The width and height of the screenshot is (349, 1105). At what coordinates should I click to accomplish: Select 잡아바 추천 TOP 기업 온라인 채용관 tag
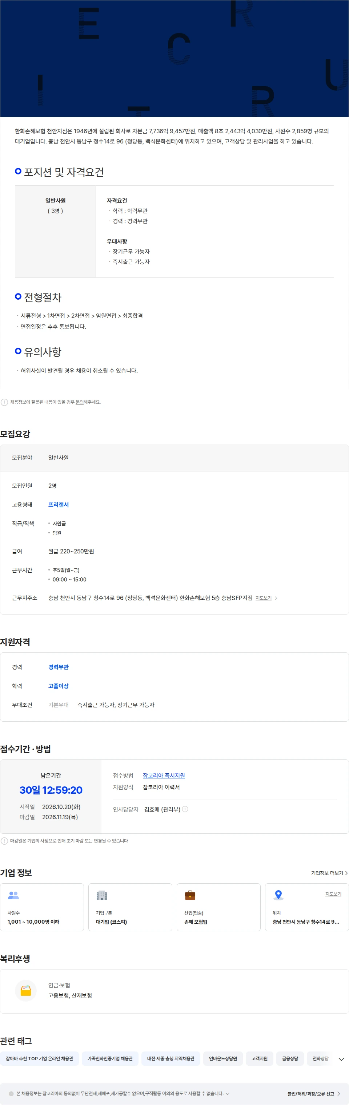pyautogui.click(x=39, y=1059)
